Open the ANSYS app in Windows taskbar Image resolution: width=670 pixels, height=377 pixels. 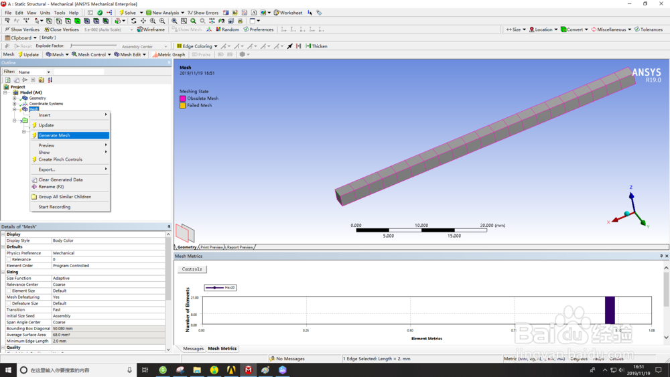[x=231, y=370]
